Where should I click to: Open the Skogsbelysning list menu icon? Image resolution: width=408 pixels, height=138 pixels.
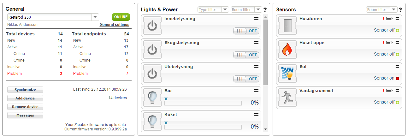[257, 43]
